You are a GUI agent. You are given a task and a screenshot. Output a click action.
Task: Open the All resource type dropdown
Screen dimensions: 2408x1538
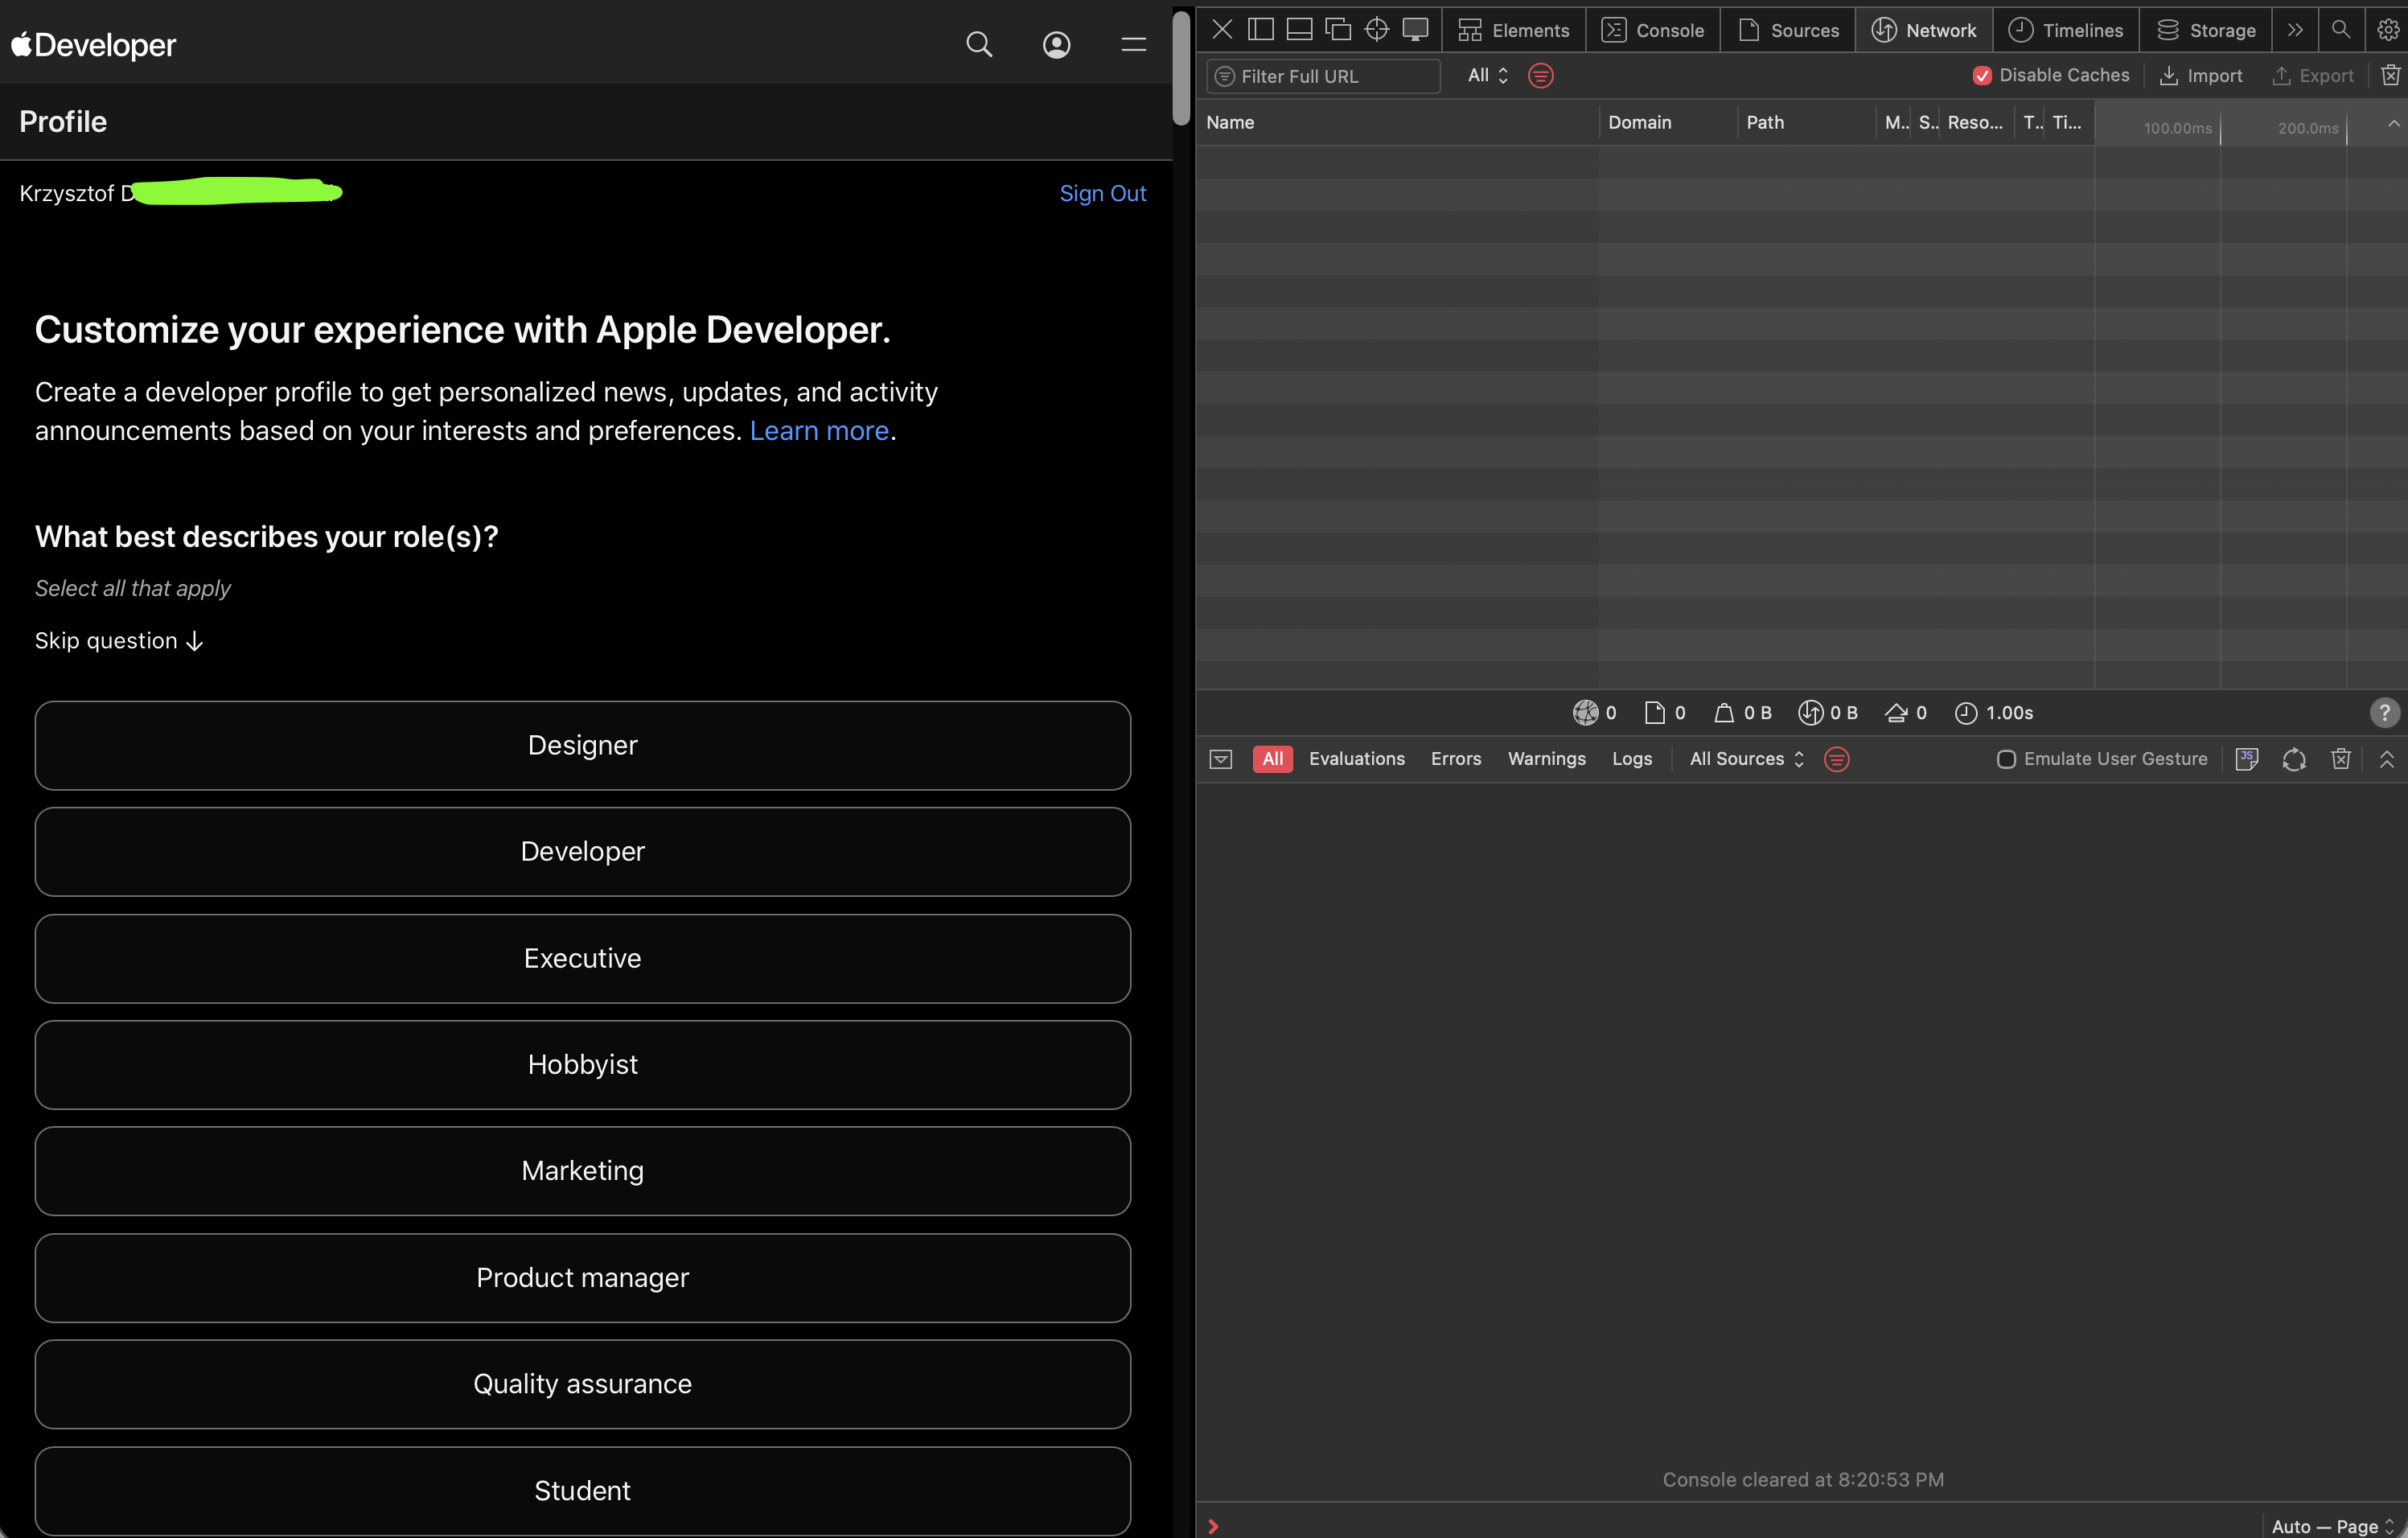coord(1487,76)
